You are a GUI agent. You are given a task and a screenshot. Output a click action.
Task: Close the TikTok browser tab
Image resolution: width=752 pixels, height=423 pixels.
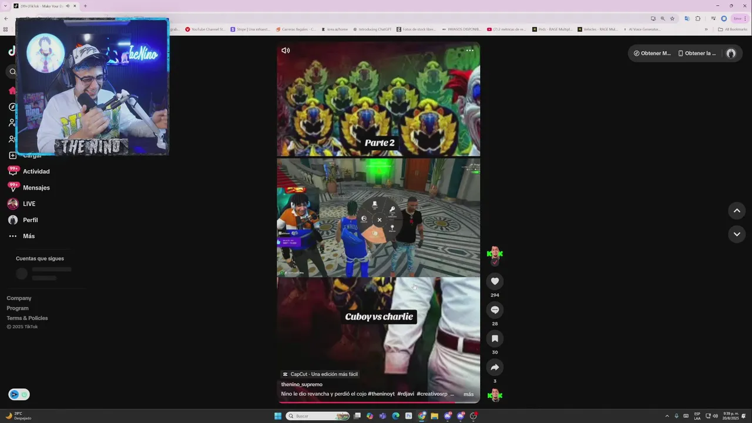click(x=75, y=6)
